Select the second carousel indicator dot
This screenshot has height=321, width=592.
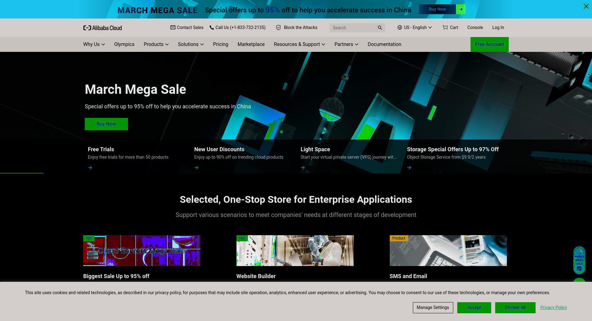click(x=288, y=132)
